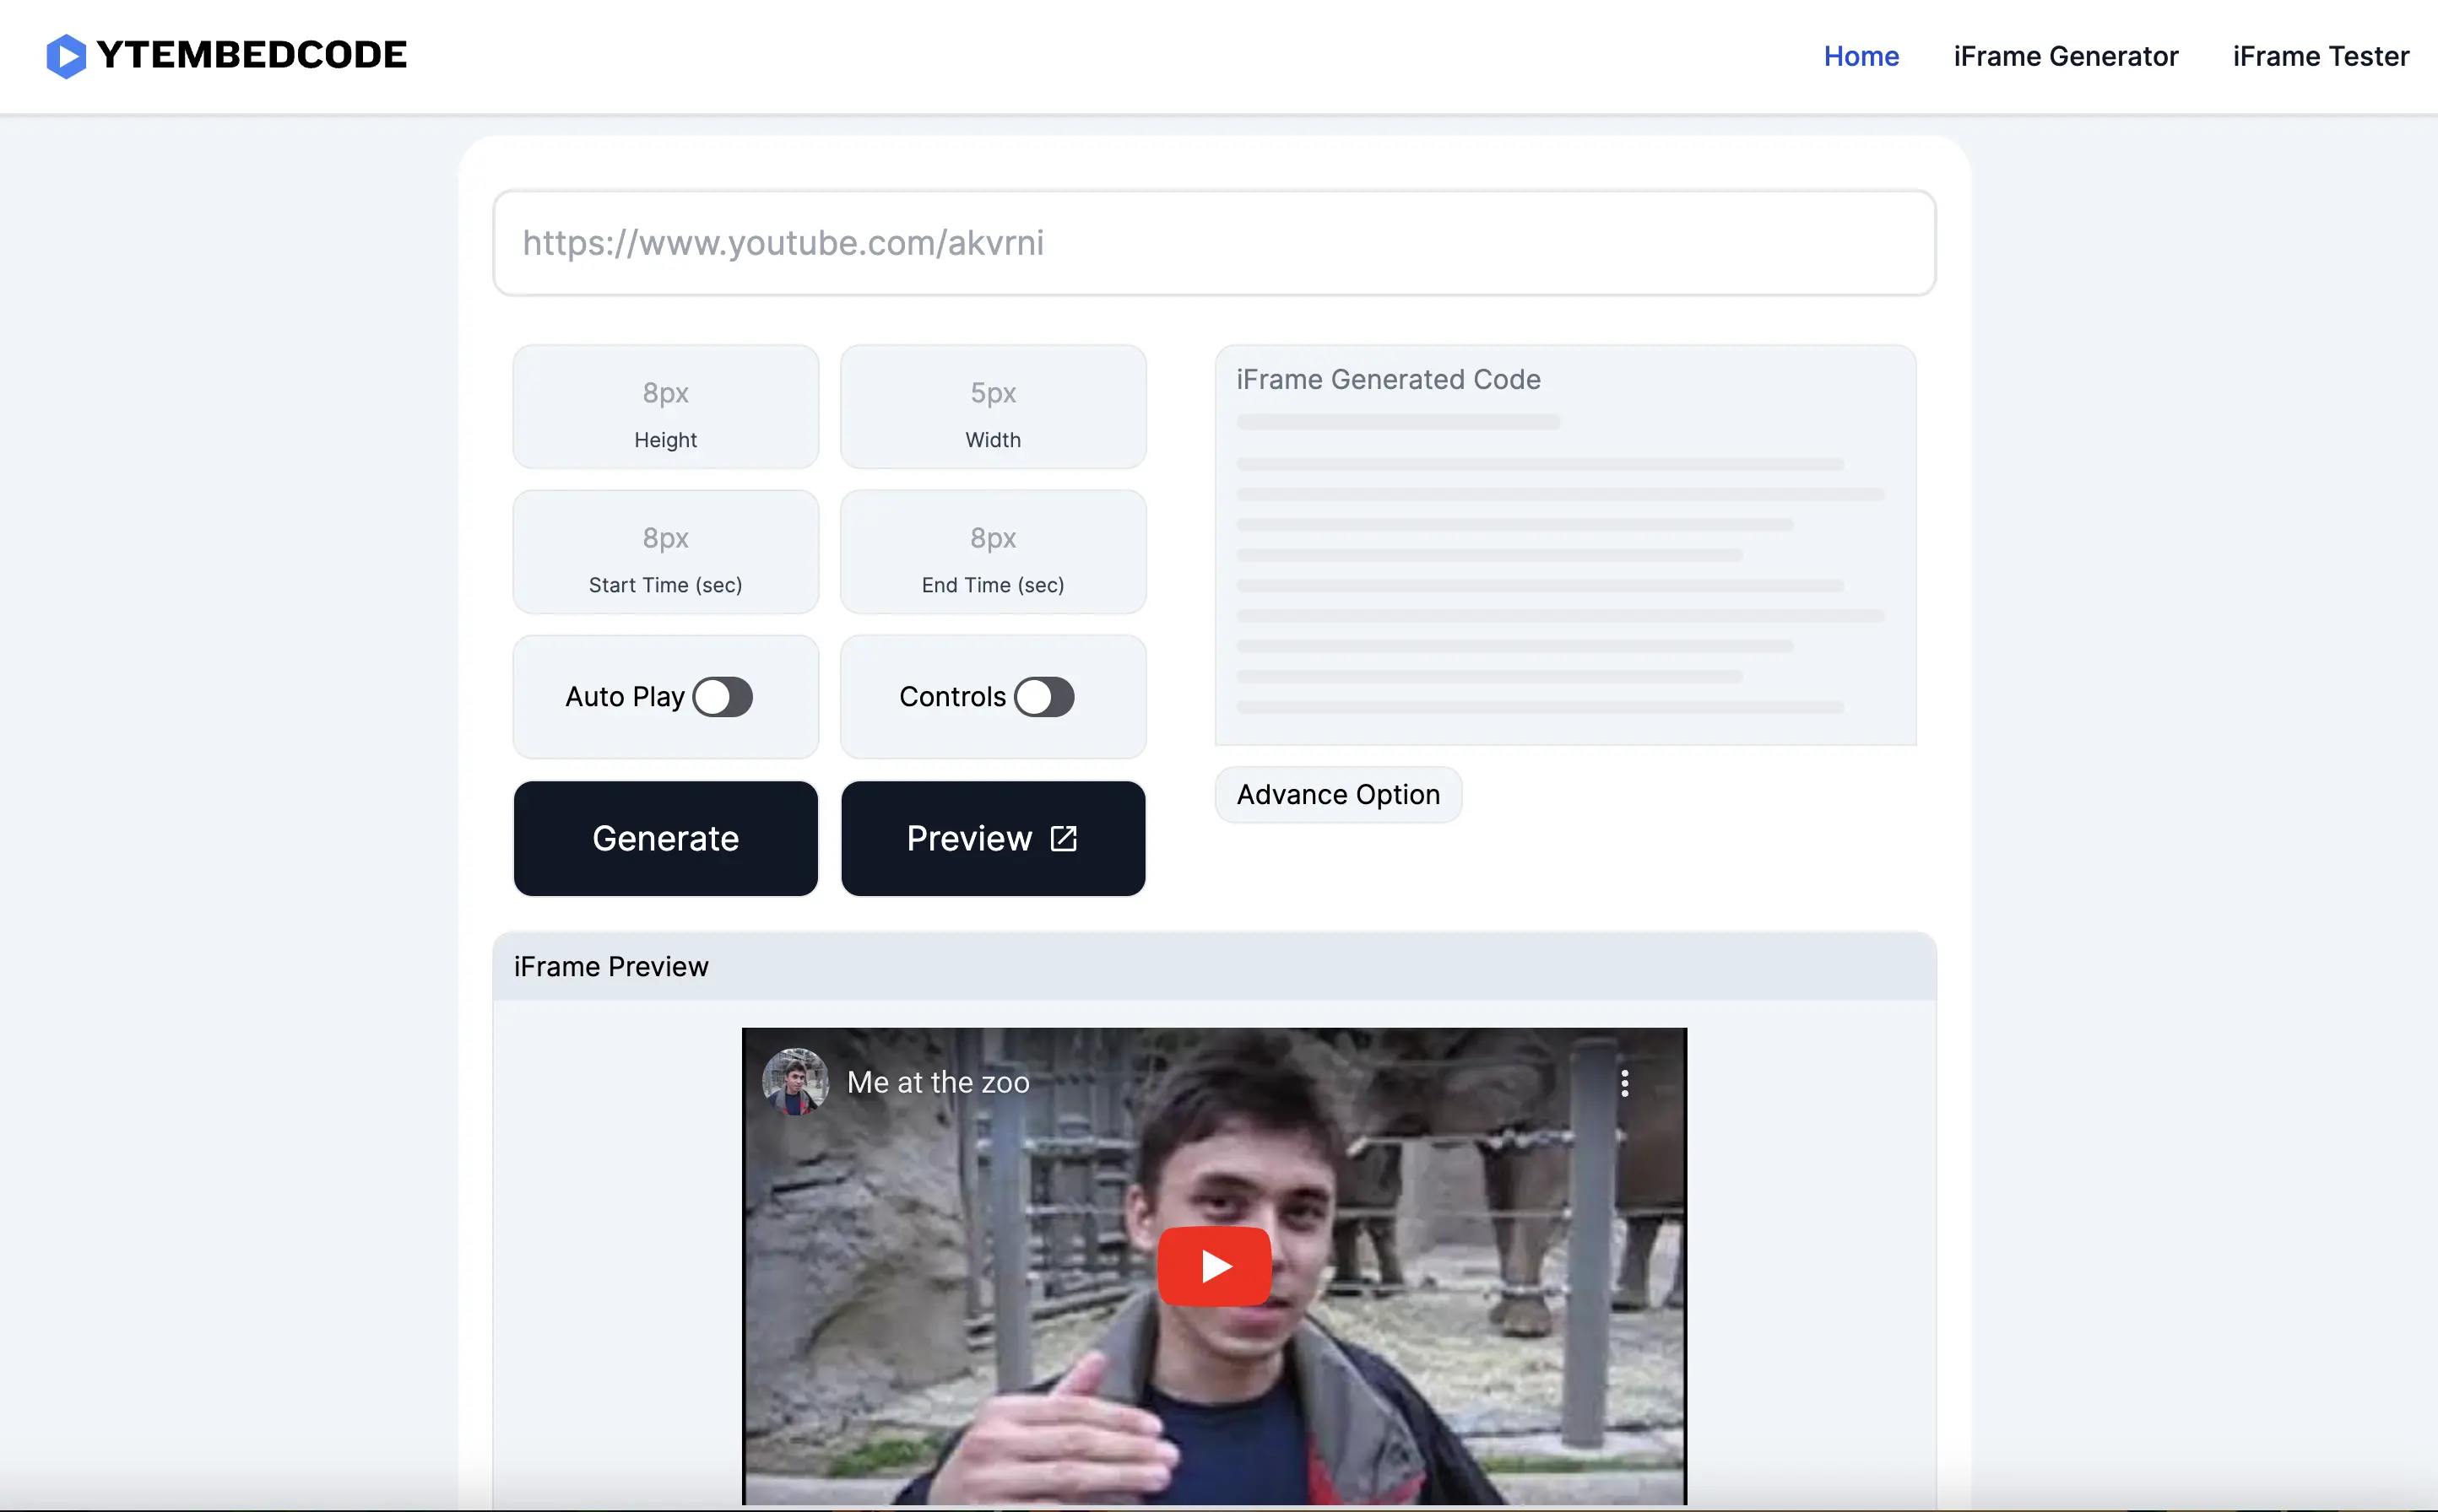Focus the YouTube URL input field
2438x1512 pixels.
click(1213, 243)
